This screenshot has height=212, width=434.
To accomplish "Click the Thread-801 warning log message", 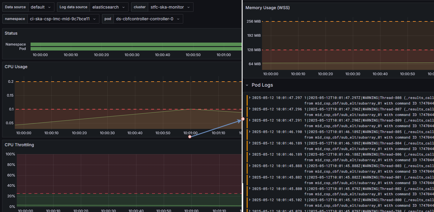I will 369,180.
